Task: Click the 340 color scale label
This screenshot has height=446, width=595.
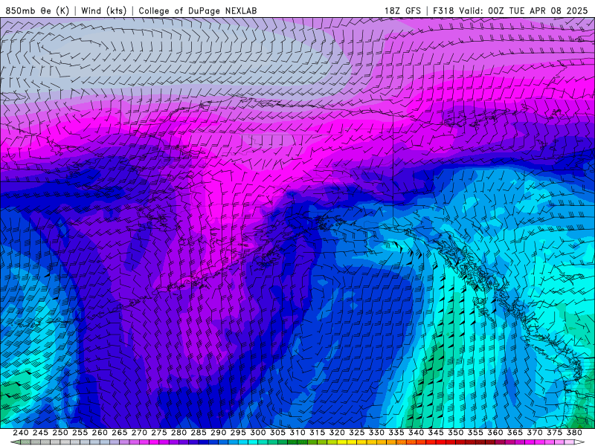Action: click(416, 433)
